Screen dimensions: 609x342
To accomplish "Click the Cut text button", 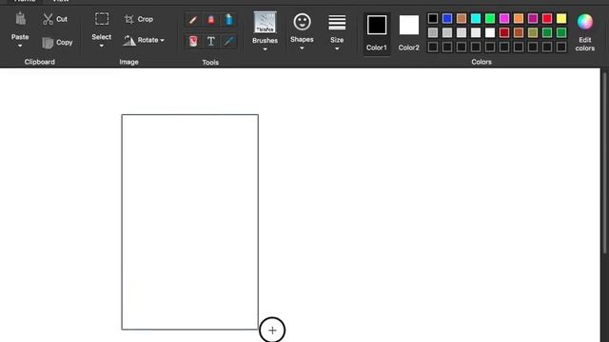I will click(62, 19).
